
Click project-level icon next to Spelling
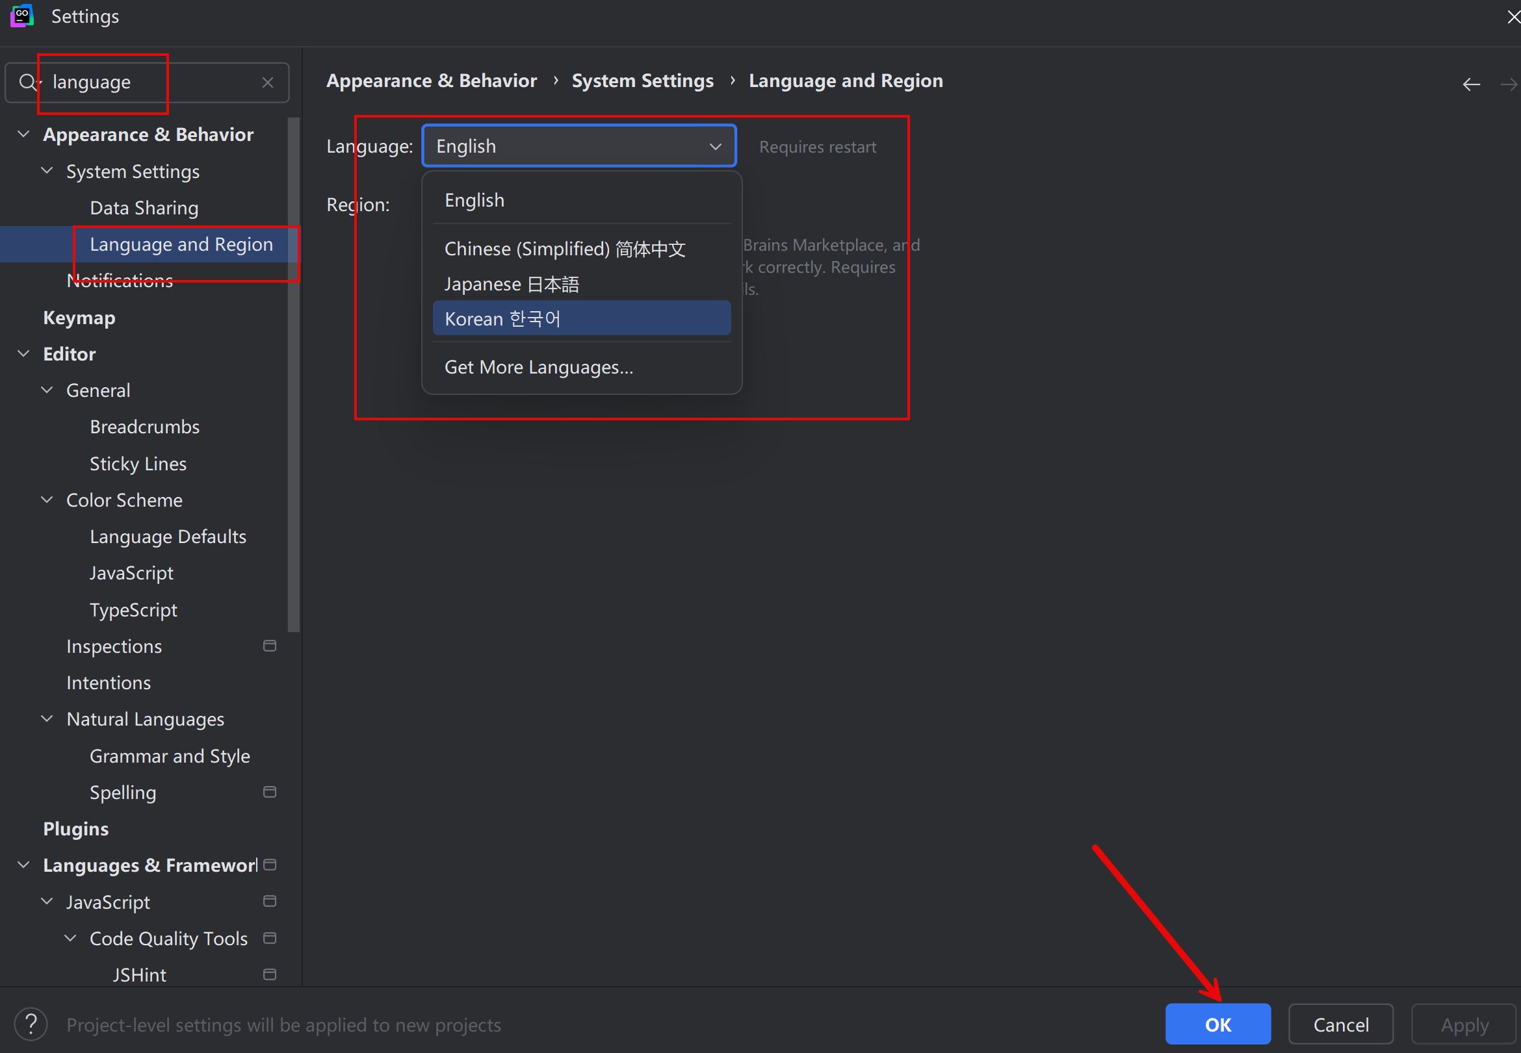[269, 792]
